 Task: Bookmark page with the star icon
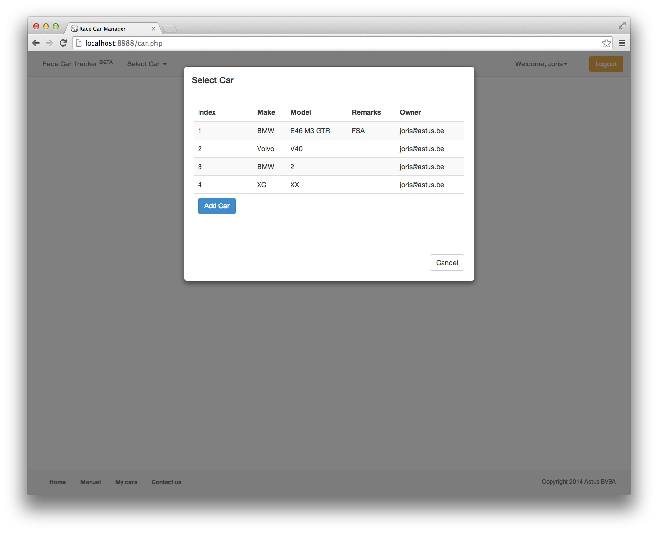(x=606, y=43)
